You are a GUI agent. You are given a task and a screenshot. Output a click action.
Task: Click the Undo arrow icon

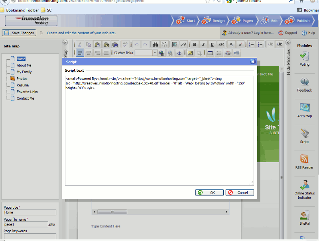point(136,45)
